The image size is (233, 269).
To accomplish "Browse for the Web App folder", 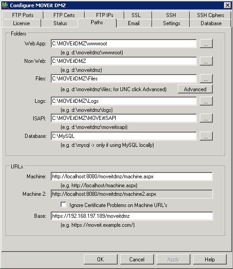I will pos(206,44).
